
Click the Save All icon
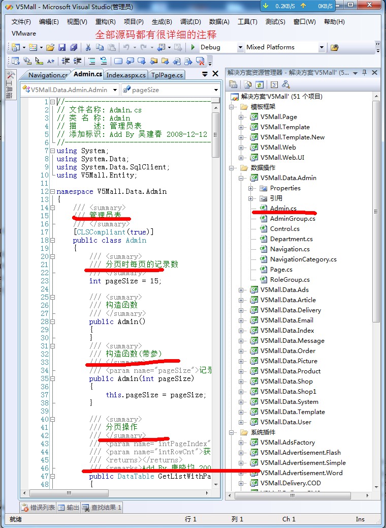(74, 47)
